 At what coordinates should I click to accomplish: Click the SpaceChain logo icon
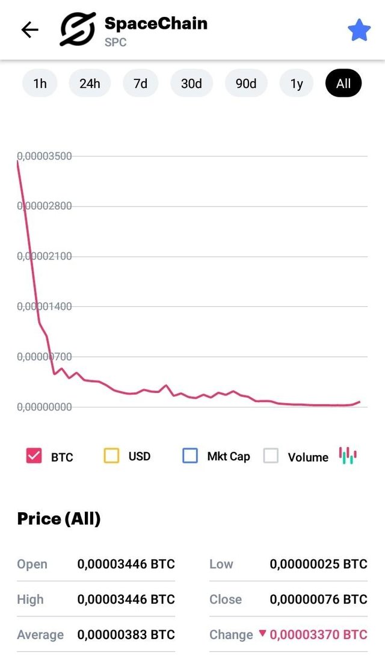click(78, 29)
